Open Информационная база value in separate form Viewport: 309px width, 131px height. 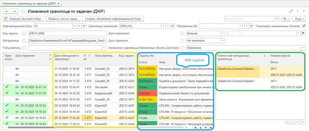[x=84, y=26]
